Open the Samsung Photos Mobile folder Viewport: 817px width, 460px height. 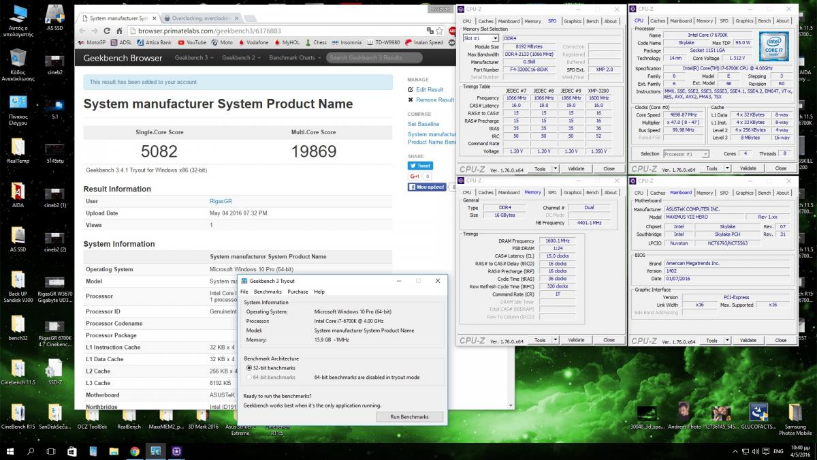pos(795,419)
